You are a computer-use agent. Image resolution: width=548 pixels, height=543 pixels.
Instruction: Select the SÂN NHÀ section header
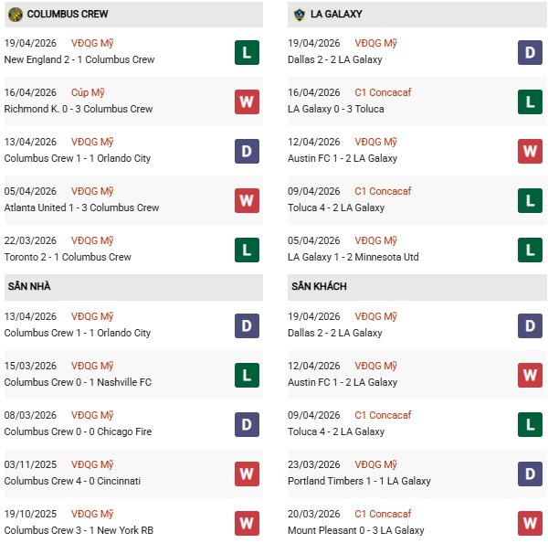pyautogui.click(x=29, y=286)
